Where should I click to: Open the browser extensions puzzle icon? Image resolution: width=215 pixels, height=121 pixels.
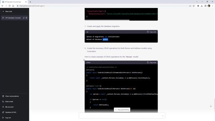pyautogui.click(x=198, y=6)
